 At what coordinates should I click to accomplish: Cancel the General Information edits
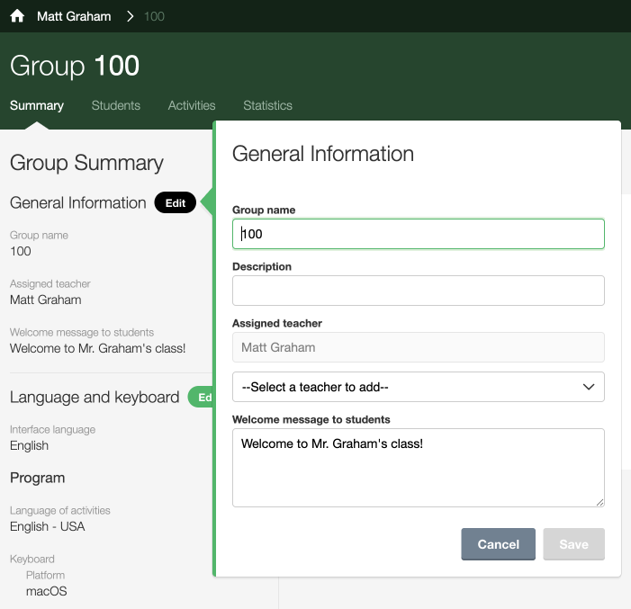(498, 544)
